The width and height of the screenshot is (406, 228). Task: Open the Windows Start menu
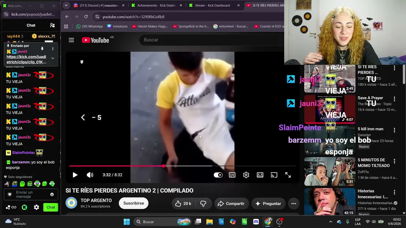(x=127, y=222)
